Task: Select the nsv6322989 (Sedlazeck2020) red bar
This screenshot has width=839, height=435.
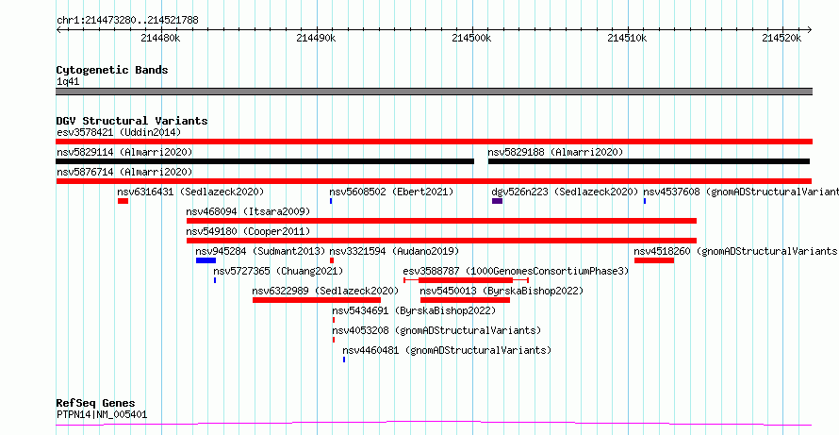Action: click(317, 300)
